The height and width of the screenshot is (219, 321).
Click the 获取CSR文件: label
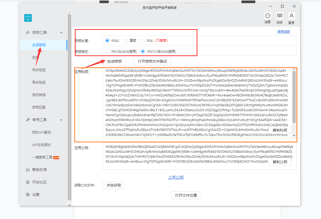(x=85, y=185)
